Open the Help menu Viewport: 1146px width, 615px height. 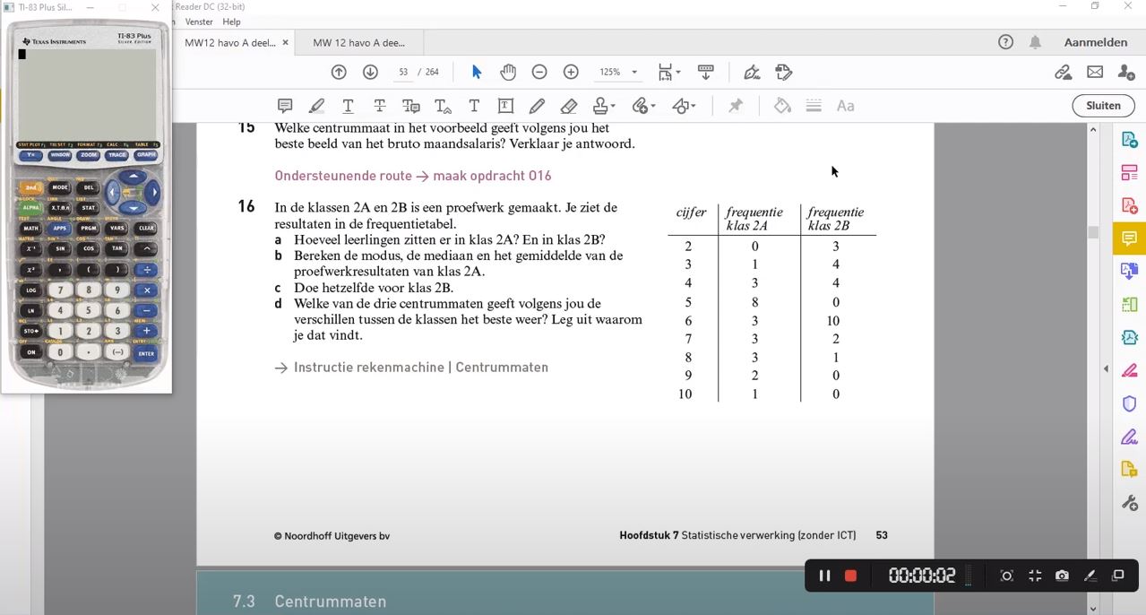(x=231, y=22)
